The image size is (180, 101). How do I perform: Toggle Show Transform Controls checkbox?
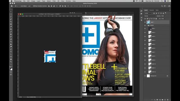(34, 6)
